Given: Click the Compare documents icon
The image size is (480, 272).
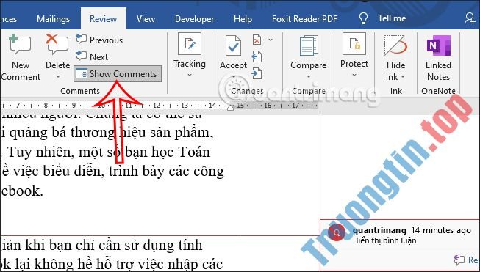Looking at the screenshot, I should 309,45.
